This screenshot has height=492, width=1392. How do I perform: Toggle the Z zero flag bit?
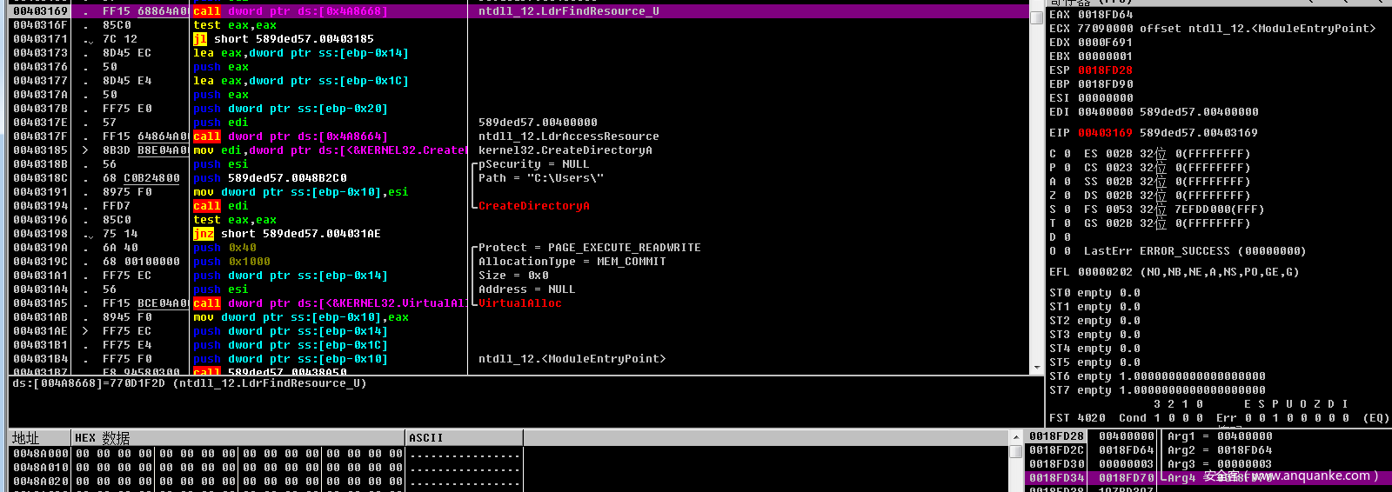point(1067,196)
